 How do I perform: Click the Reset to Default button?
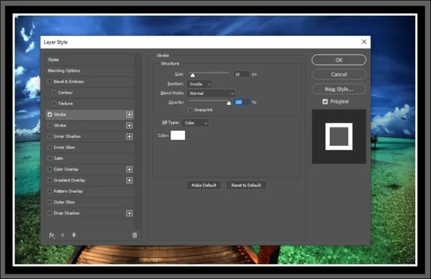point(245,185)
